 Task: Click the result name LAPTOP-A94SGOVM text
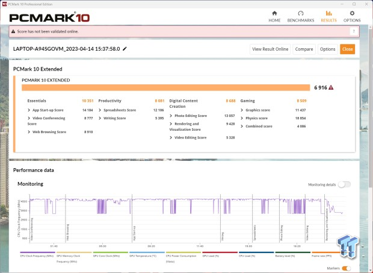(x=66, y=49)
